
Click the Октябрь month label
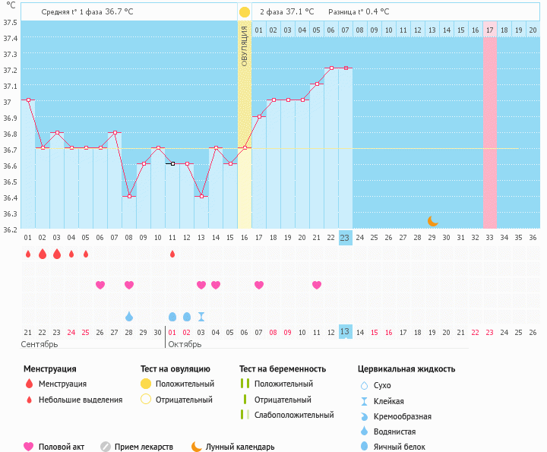coord(184,344)
